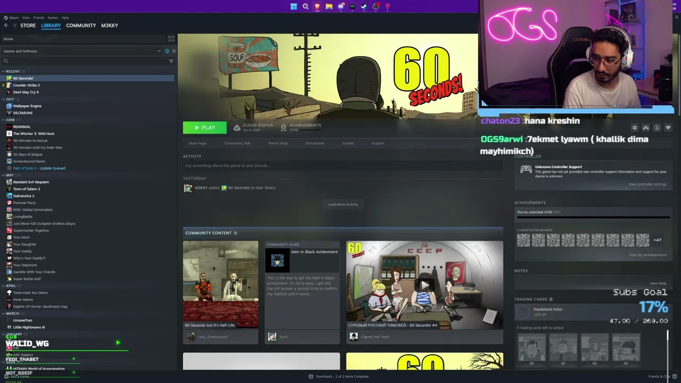Open the library advanced filter icon
Image resolution: width=681 pixels, height=383 pixels.
171,61
